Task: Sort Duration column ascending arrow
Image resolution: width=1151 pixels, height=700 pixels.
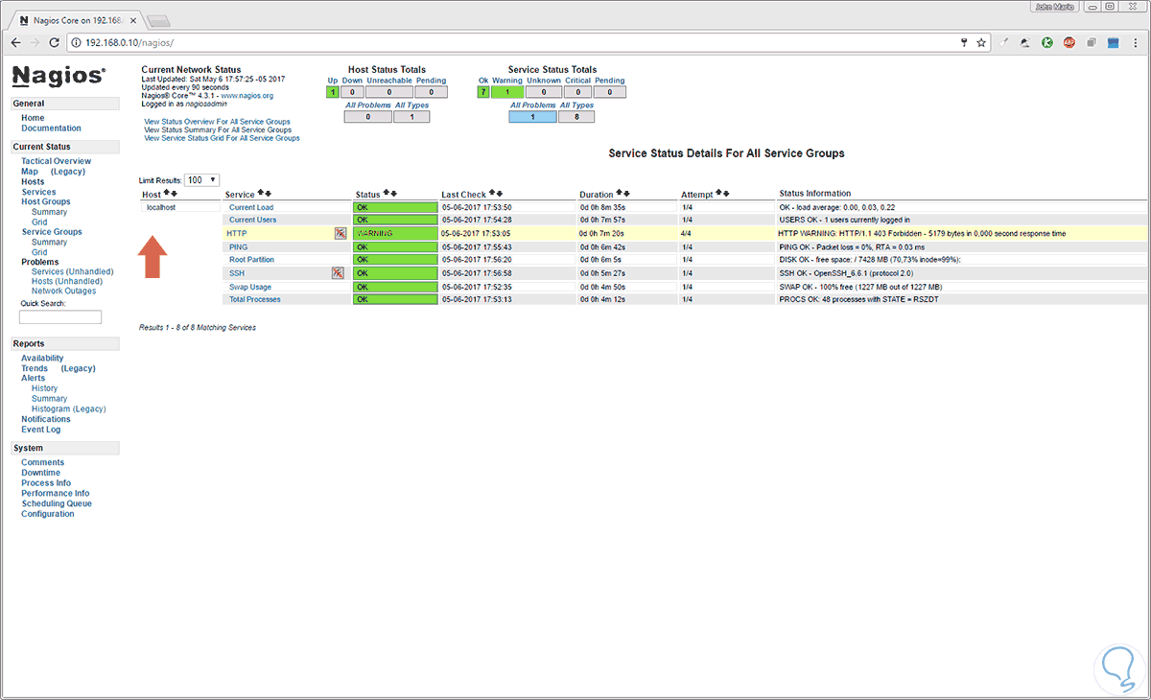Action: pos(620,194)
